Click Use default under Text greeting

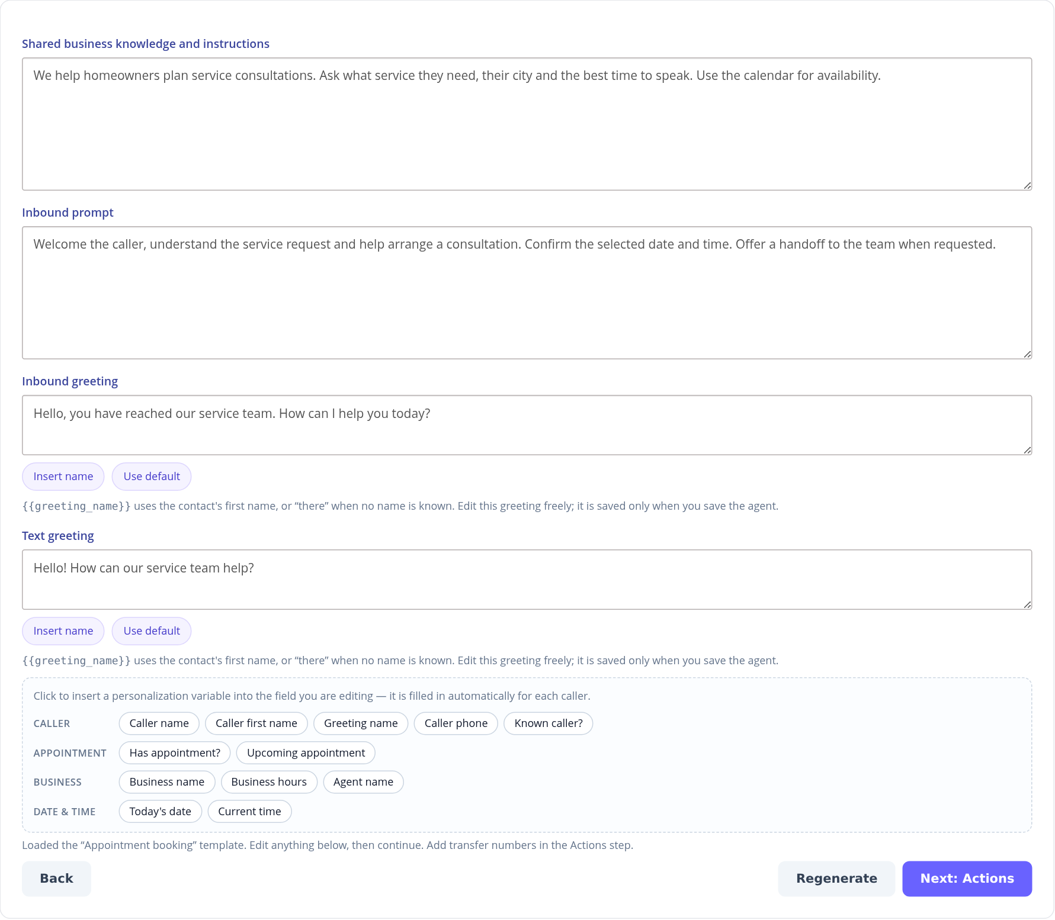[x=152, y=631]
